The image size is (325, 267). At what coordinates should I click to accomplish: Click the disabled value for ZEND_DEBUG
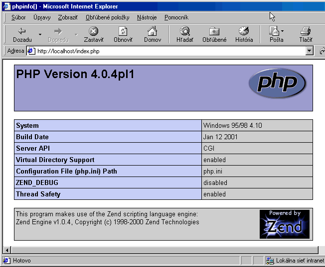[x=215, y=182]
